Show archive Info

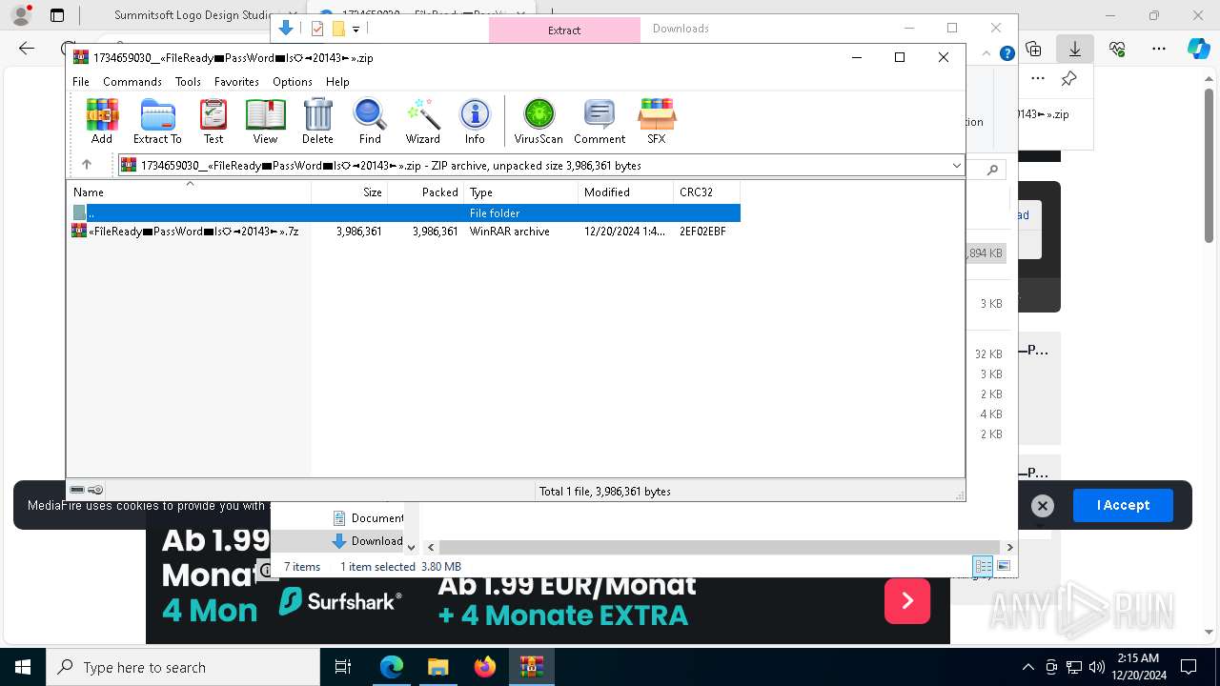pyautogui.click(x=475, y=121)
